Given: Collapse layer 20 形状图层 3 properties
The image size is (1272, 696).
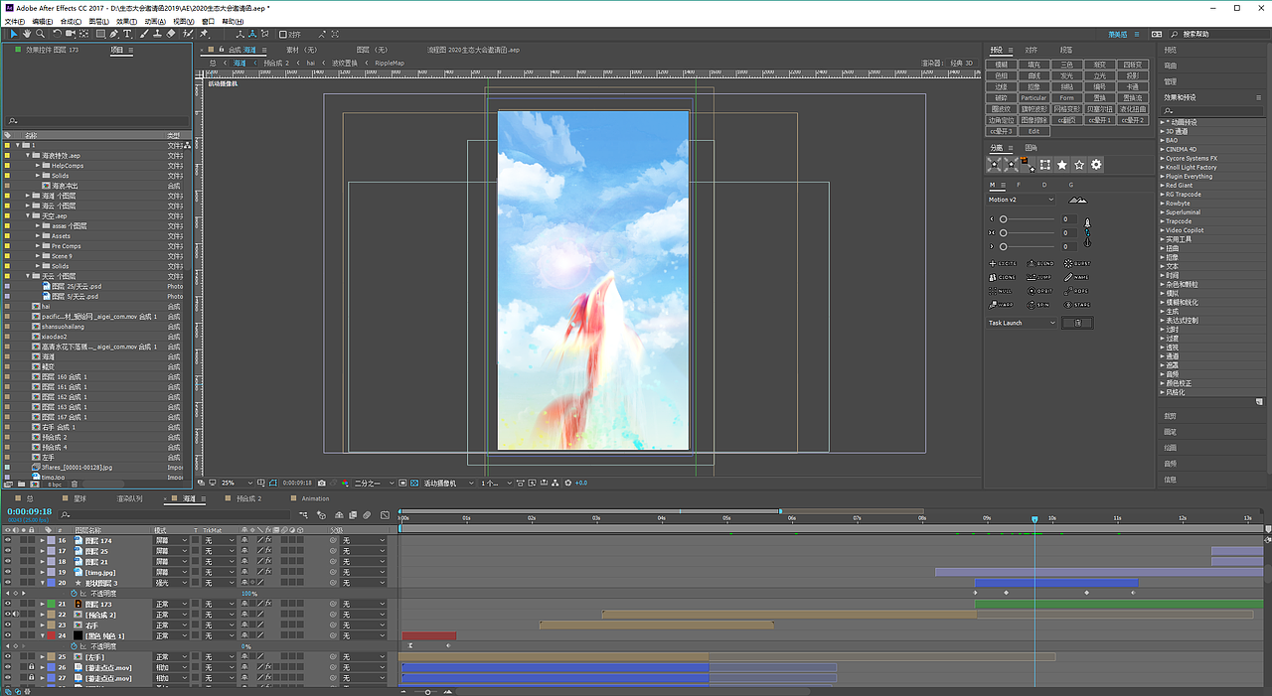Looking at the screenshot, I should pyautogui.click(x=42, y=583).
